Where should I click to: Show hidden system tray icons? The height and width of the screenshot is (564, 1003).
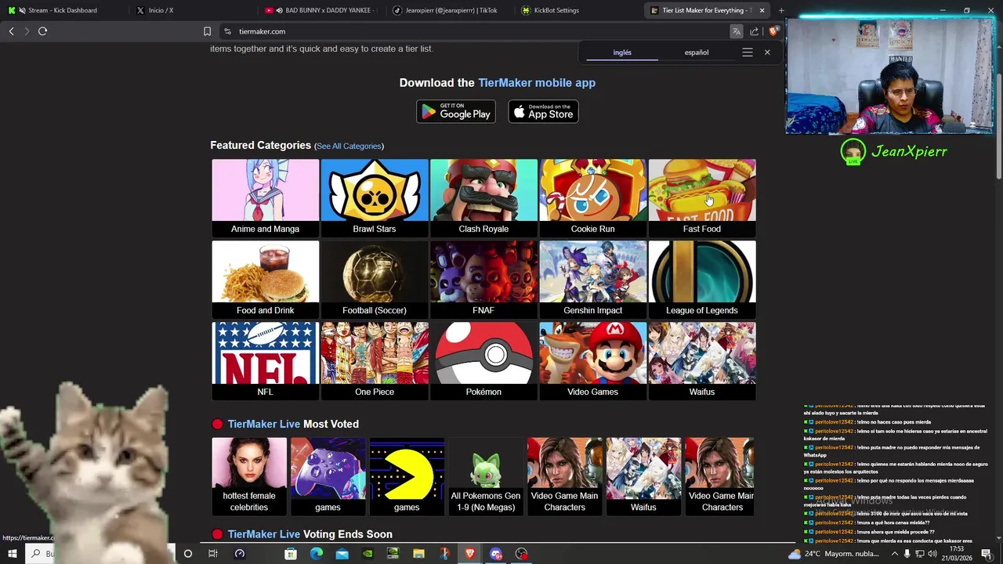[894, 554]
